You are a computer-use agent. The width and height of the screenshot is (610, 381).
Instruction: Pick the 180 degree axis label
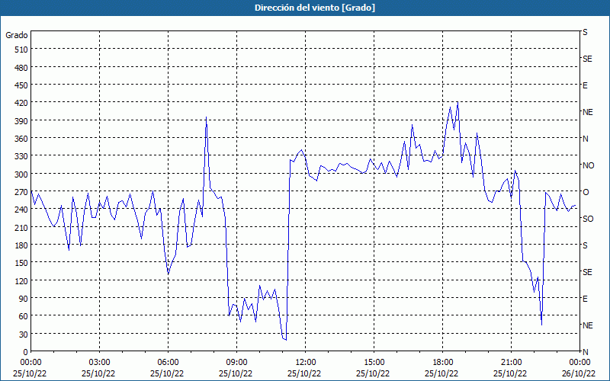coord(22,245)
